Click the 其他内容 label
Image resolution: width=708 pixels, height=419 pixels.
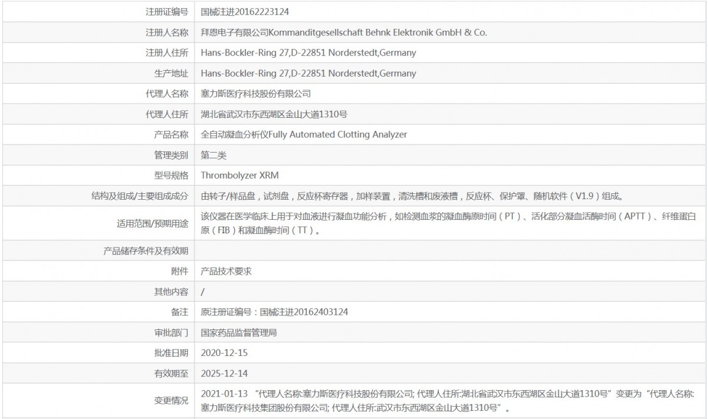(171, 292)
